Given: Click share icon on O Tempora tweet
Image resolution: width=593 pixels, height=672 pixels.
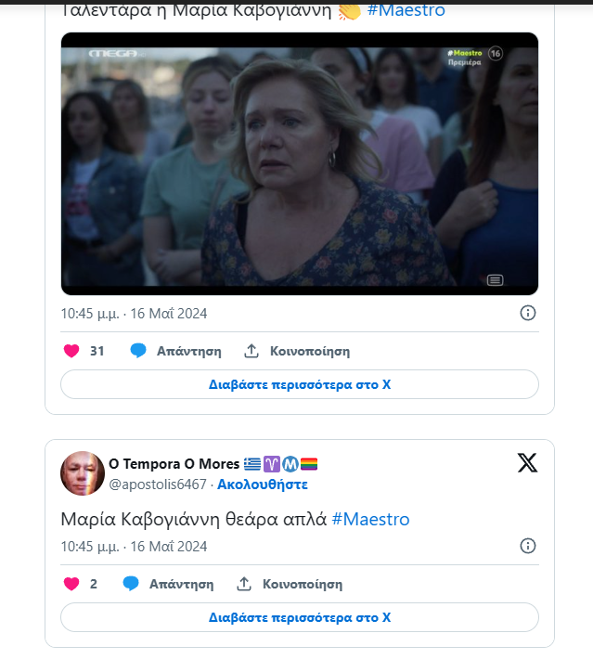Looking at the screenshot, I should pos(244,584).
